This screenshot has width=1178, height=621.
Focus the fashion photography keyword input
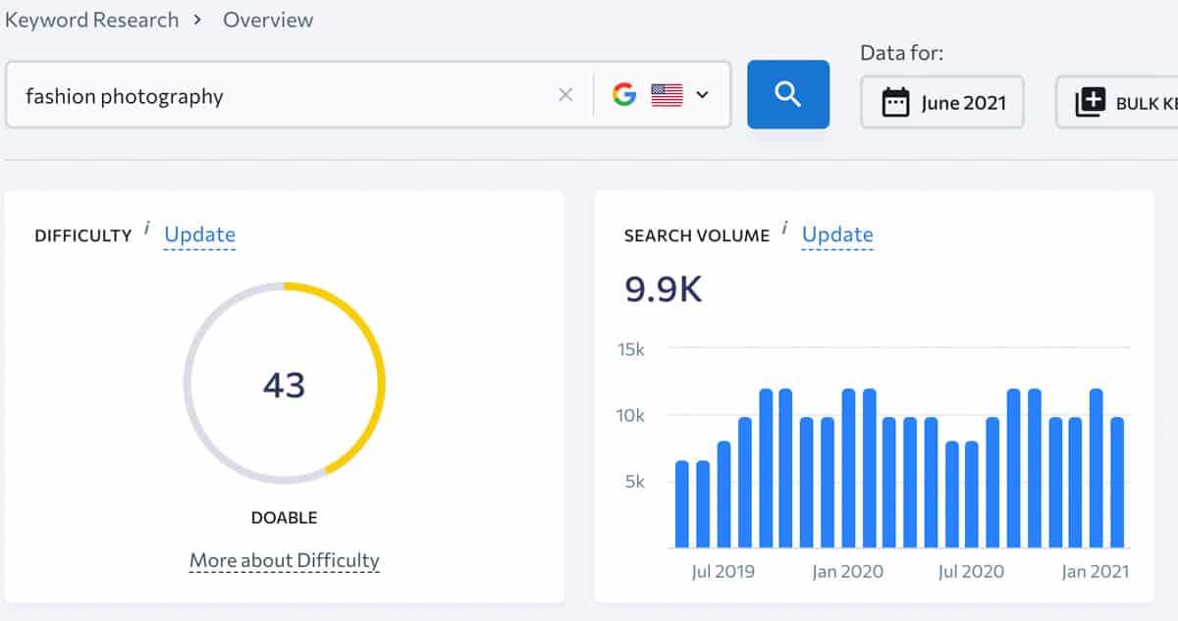285,95
